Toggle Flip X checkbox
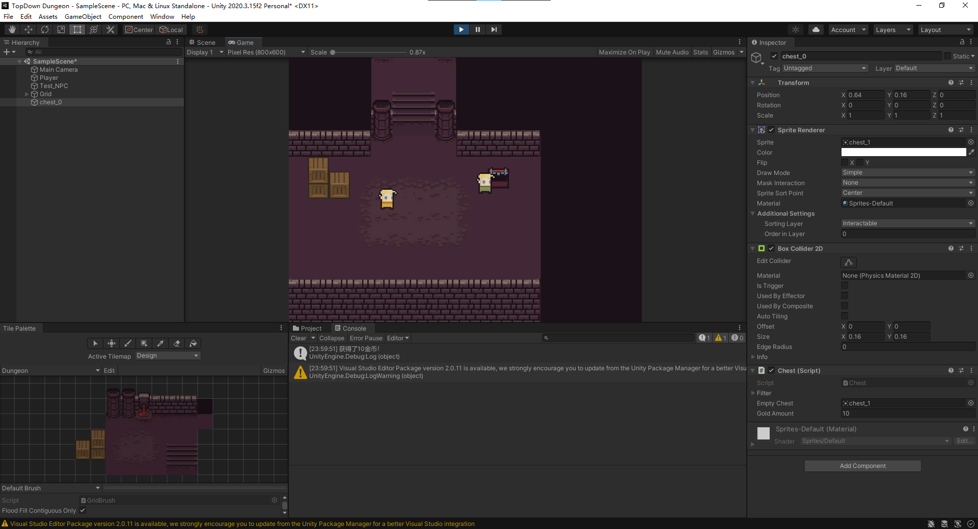The height and width of the screenshot is (529, 978). tap(845, 162)
